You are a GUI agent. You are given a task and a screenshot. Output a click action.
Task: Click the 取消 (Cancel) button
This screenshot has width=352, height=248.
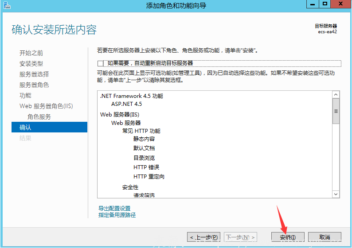click(x=325, y=237)
